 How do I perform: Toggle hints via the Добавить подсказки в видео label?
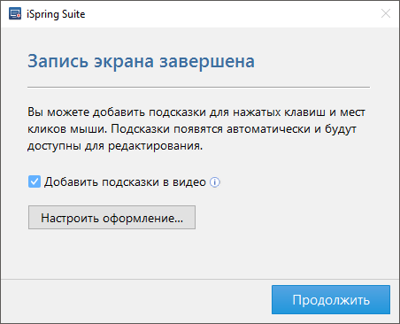coord(125,182)
